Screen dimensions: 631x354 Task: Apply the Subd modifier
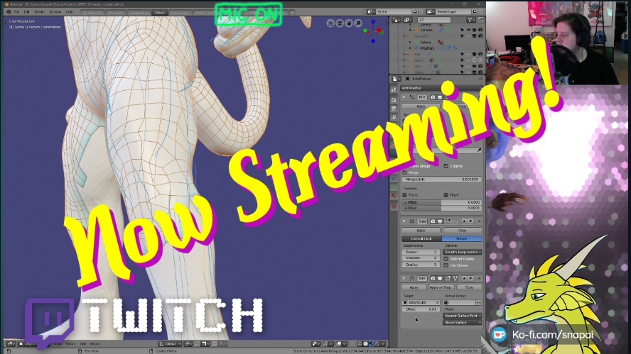[x=421, y=231]
